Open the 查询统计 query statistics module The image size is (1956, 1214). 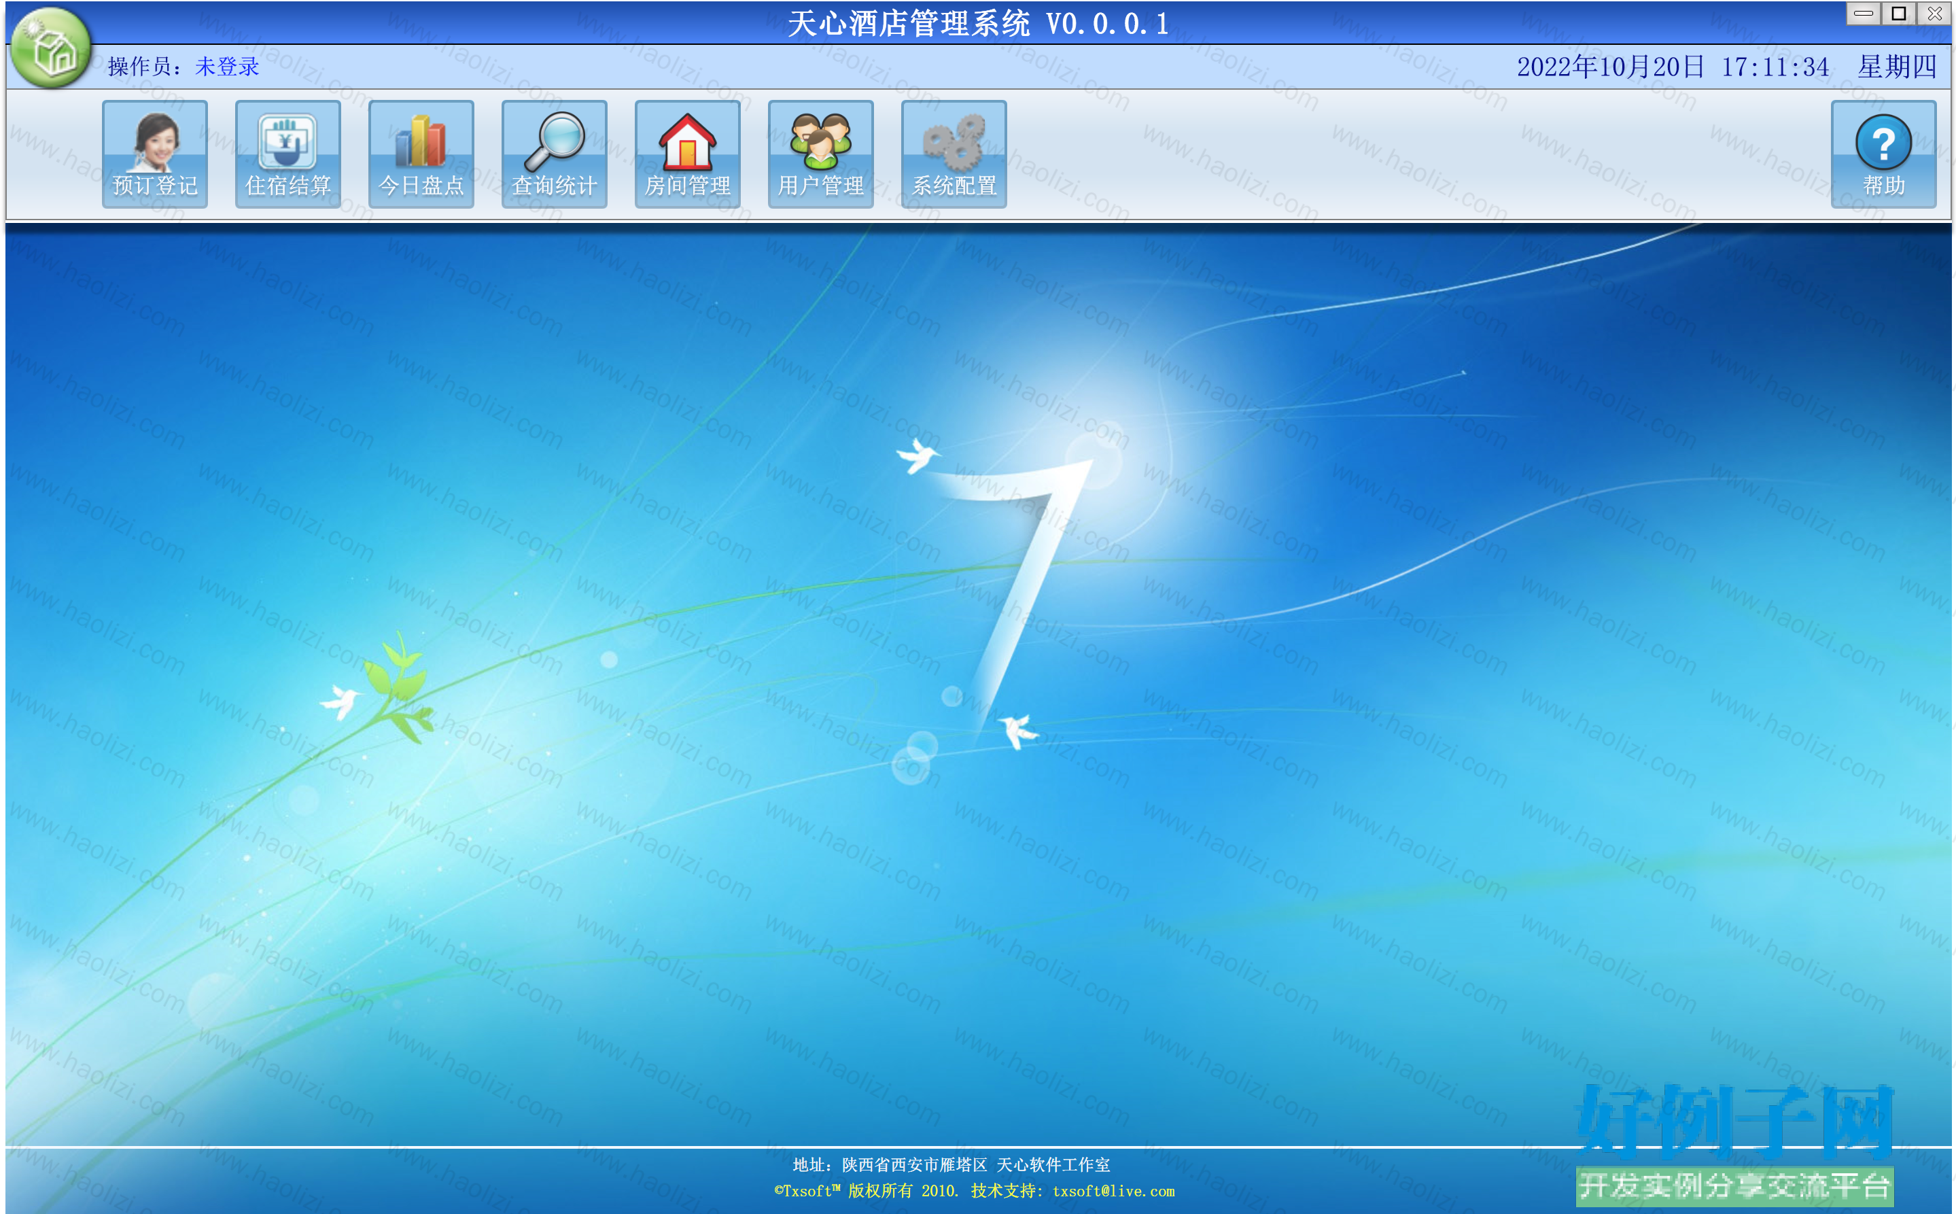[x=555, y=154]
